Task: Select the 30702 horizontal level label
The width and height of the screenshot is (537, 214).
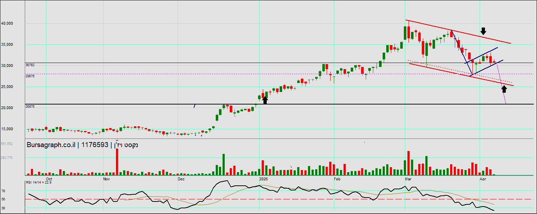Action: [30, 65]
